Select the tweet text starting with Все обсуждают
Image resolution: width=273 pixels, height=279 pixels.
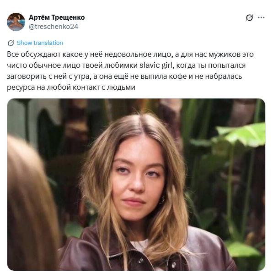130,71
